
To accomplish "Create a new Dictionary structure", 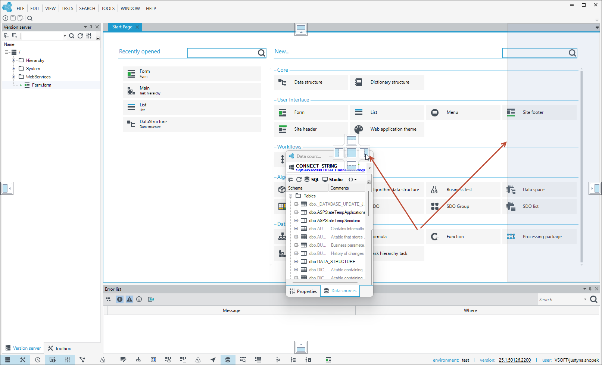I will pos(387,82).
